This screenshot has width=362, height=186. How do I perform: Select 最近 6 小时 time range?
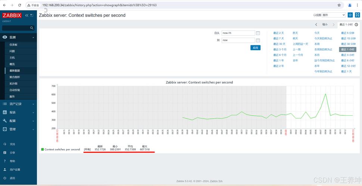click(347, 61)
